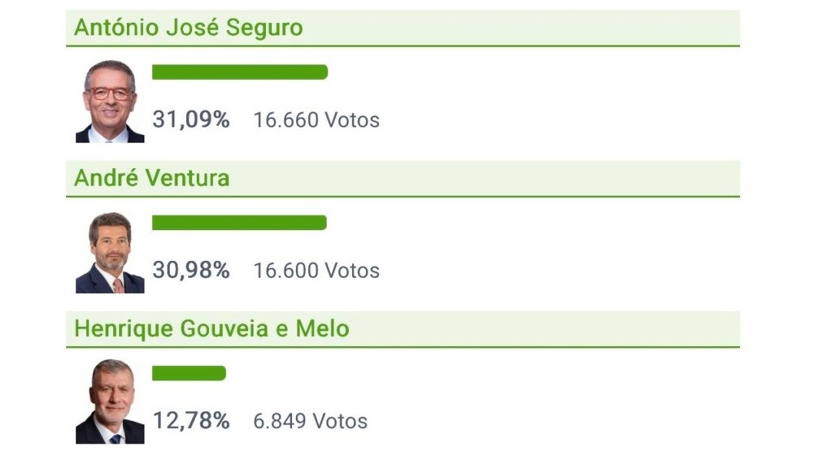Select the 30,98% percentage figure
The width and height of the screenshot is (817, 455).
point(191,270)
